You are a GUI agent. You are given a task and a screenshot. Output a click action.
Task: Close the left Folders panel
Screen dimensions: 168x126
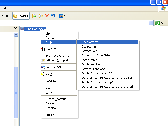15,28
